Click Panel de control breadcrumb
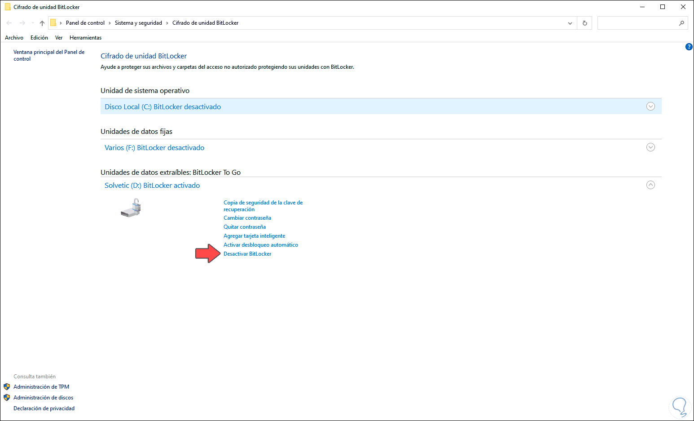The height and width of the screenshot is (421, 694). 85,23
